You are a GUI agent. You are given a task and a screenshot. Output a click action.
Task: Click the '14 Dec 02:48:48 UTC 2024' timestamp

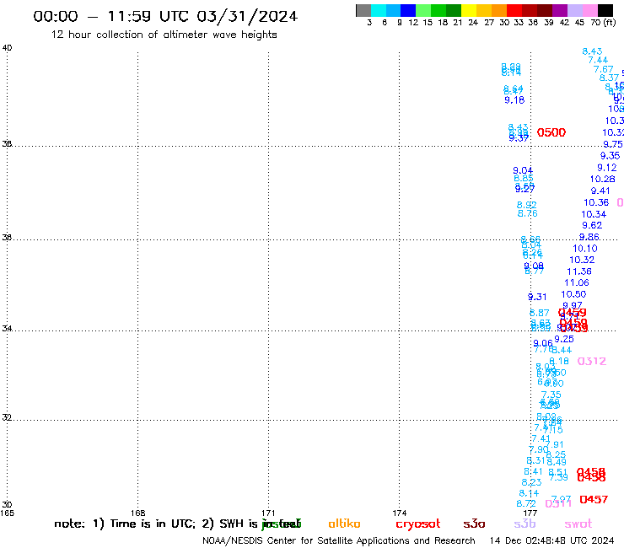[551, 541]
